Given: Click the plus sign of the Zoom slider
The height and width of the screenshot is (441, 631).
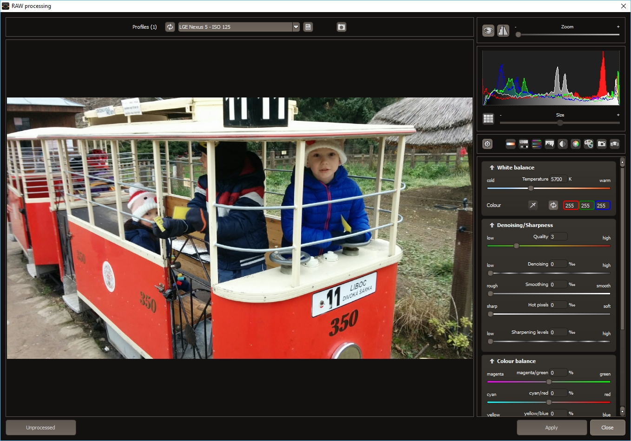Looking at the screenshot, I should pos(618,27).
